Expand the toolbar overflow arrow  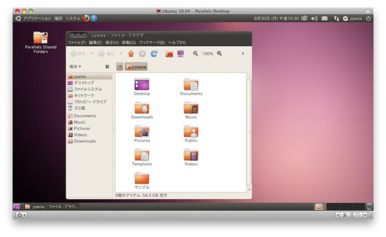[243, 53]
